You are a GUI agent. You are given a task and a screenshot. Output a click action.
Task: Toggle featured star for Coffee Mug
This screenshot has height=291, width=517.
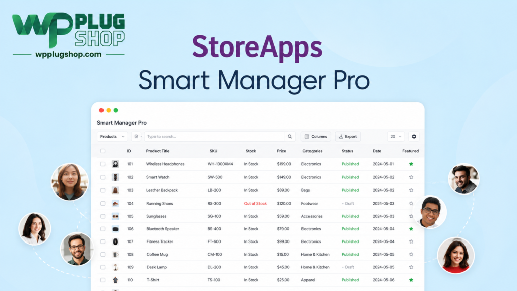[411, 255]
